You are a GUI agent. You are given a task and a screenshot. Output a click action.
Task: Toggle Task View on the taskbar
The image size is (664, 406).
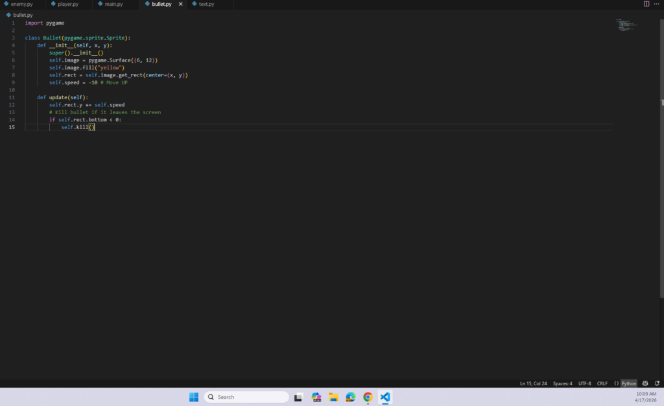pyautogui.click(x=298, y=397)
